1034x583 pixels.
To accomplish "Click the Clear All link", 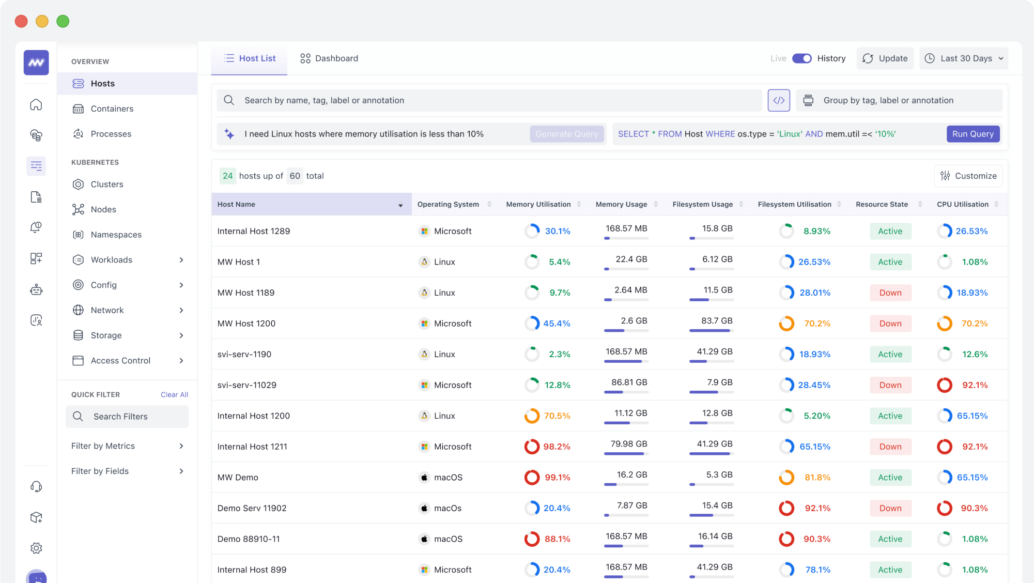I will [174, 394].
